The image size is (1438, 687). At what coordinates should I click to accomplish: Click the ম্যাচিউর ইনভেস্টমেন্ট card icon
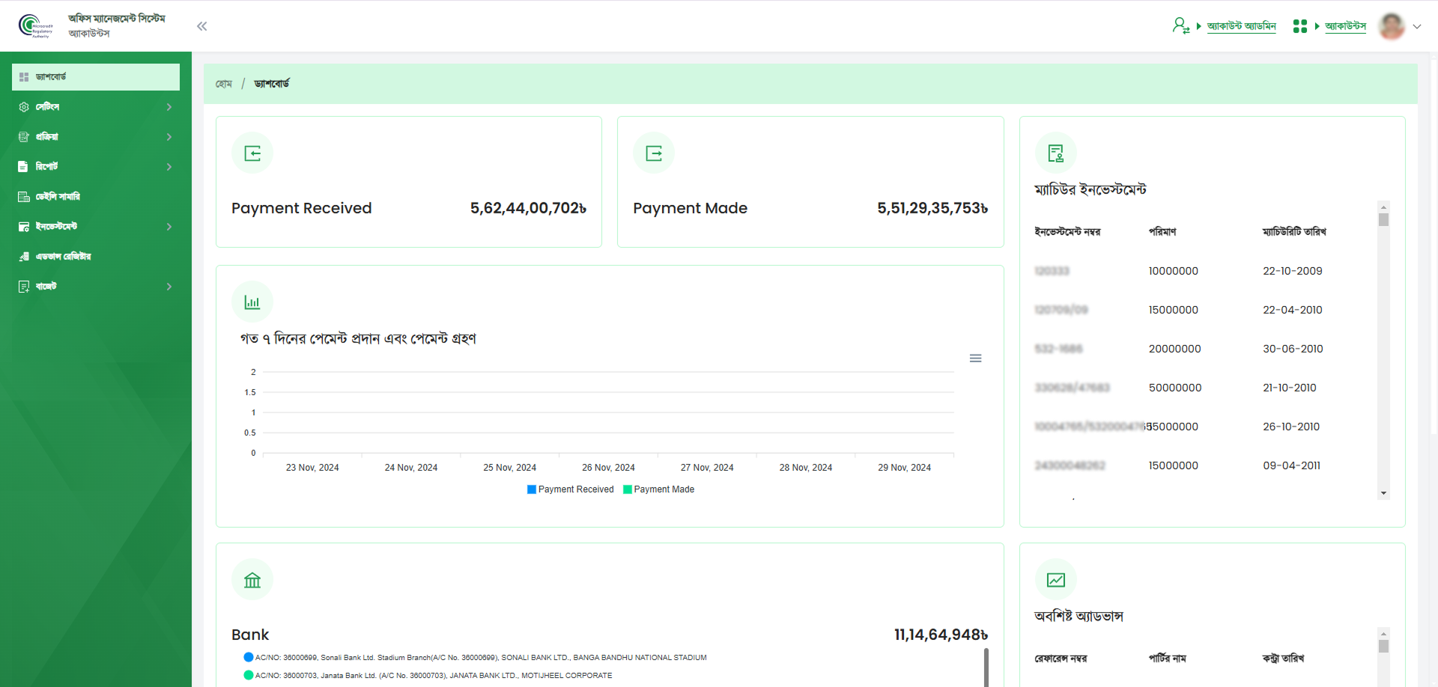click(x=1056, y=153)
